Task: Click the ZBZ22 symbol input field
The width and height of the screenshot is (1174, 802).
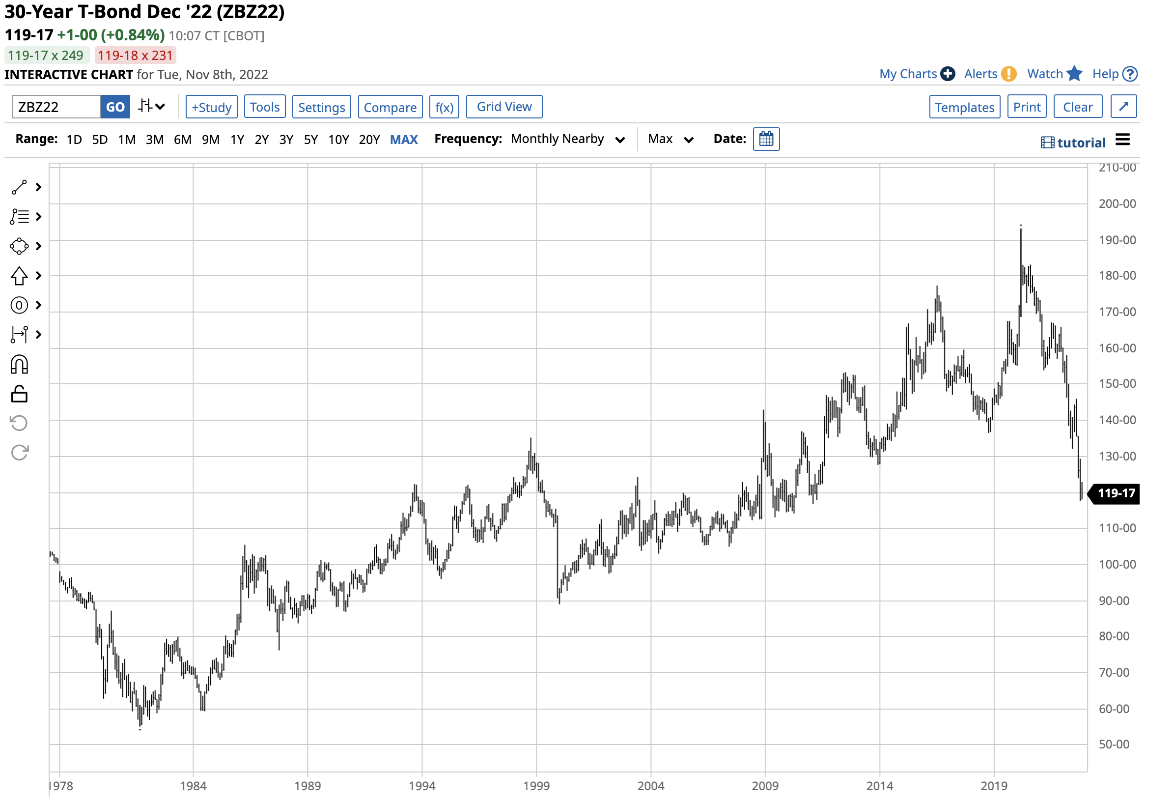Action: pyautogui.click(x=56, y=107)
